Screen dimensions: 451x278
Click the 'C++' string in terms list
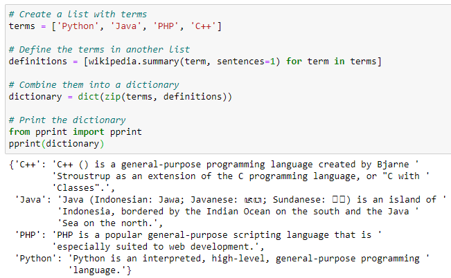point(203,26)
